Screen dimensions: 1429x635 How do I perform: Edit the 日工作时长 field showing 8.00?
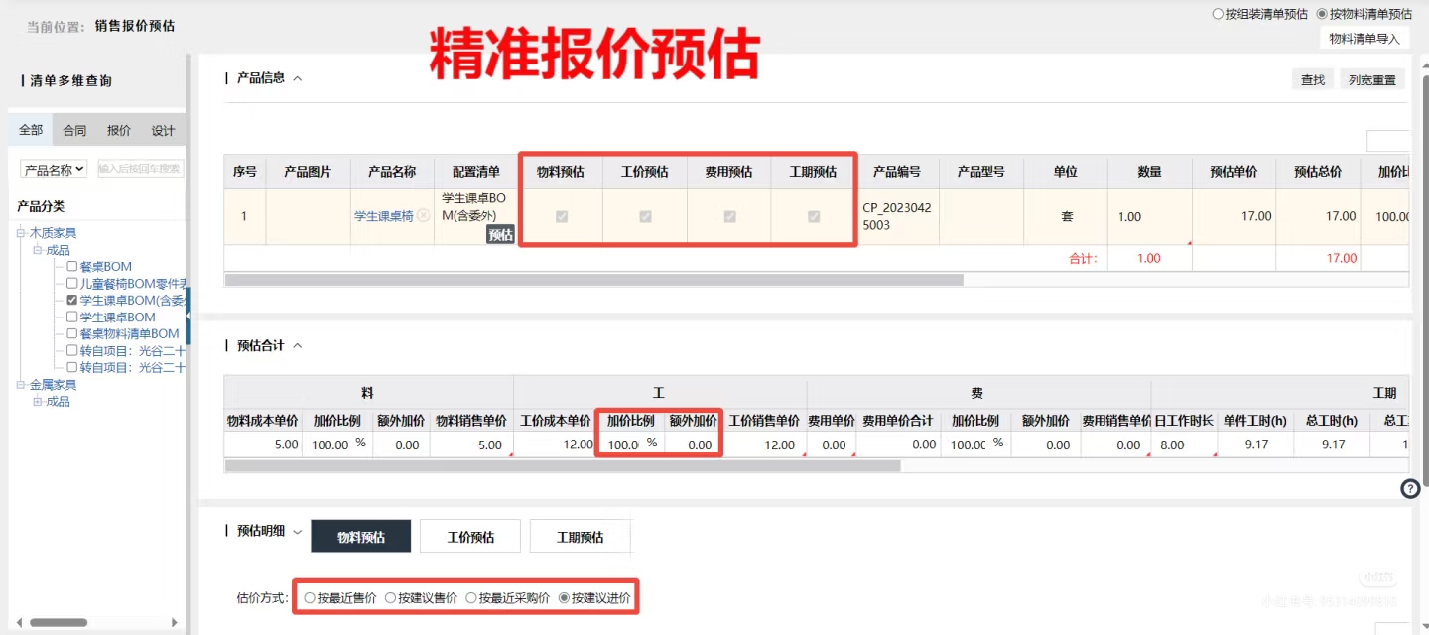pyautogui.click(x=1183, y=444)
